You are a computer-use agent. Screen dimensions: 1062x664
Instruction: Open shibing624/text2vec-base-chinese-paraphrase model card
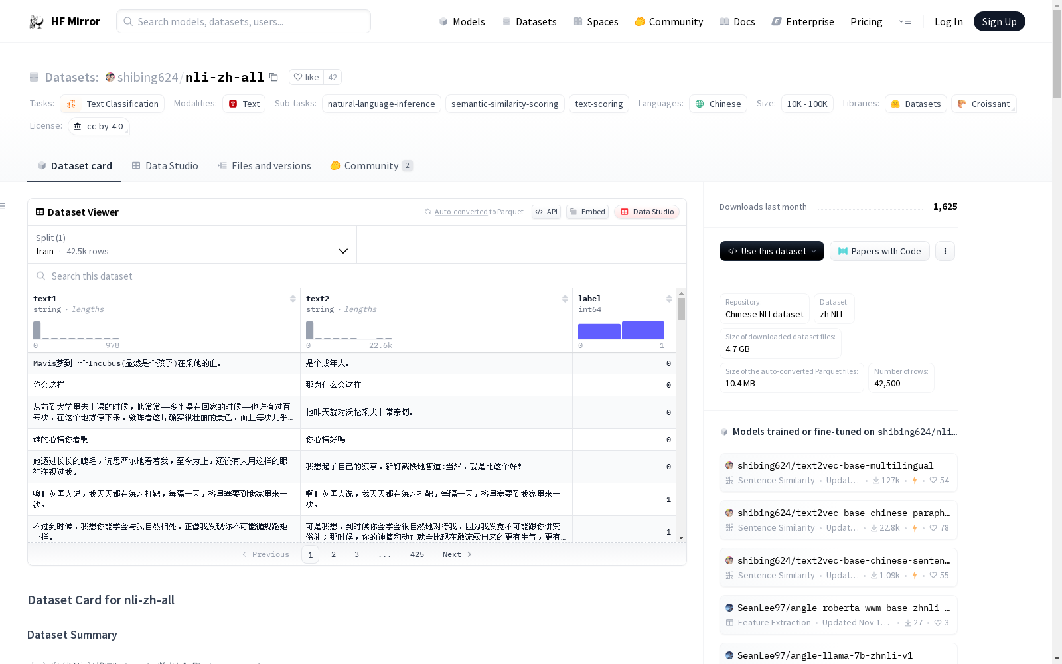[838, 520]
